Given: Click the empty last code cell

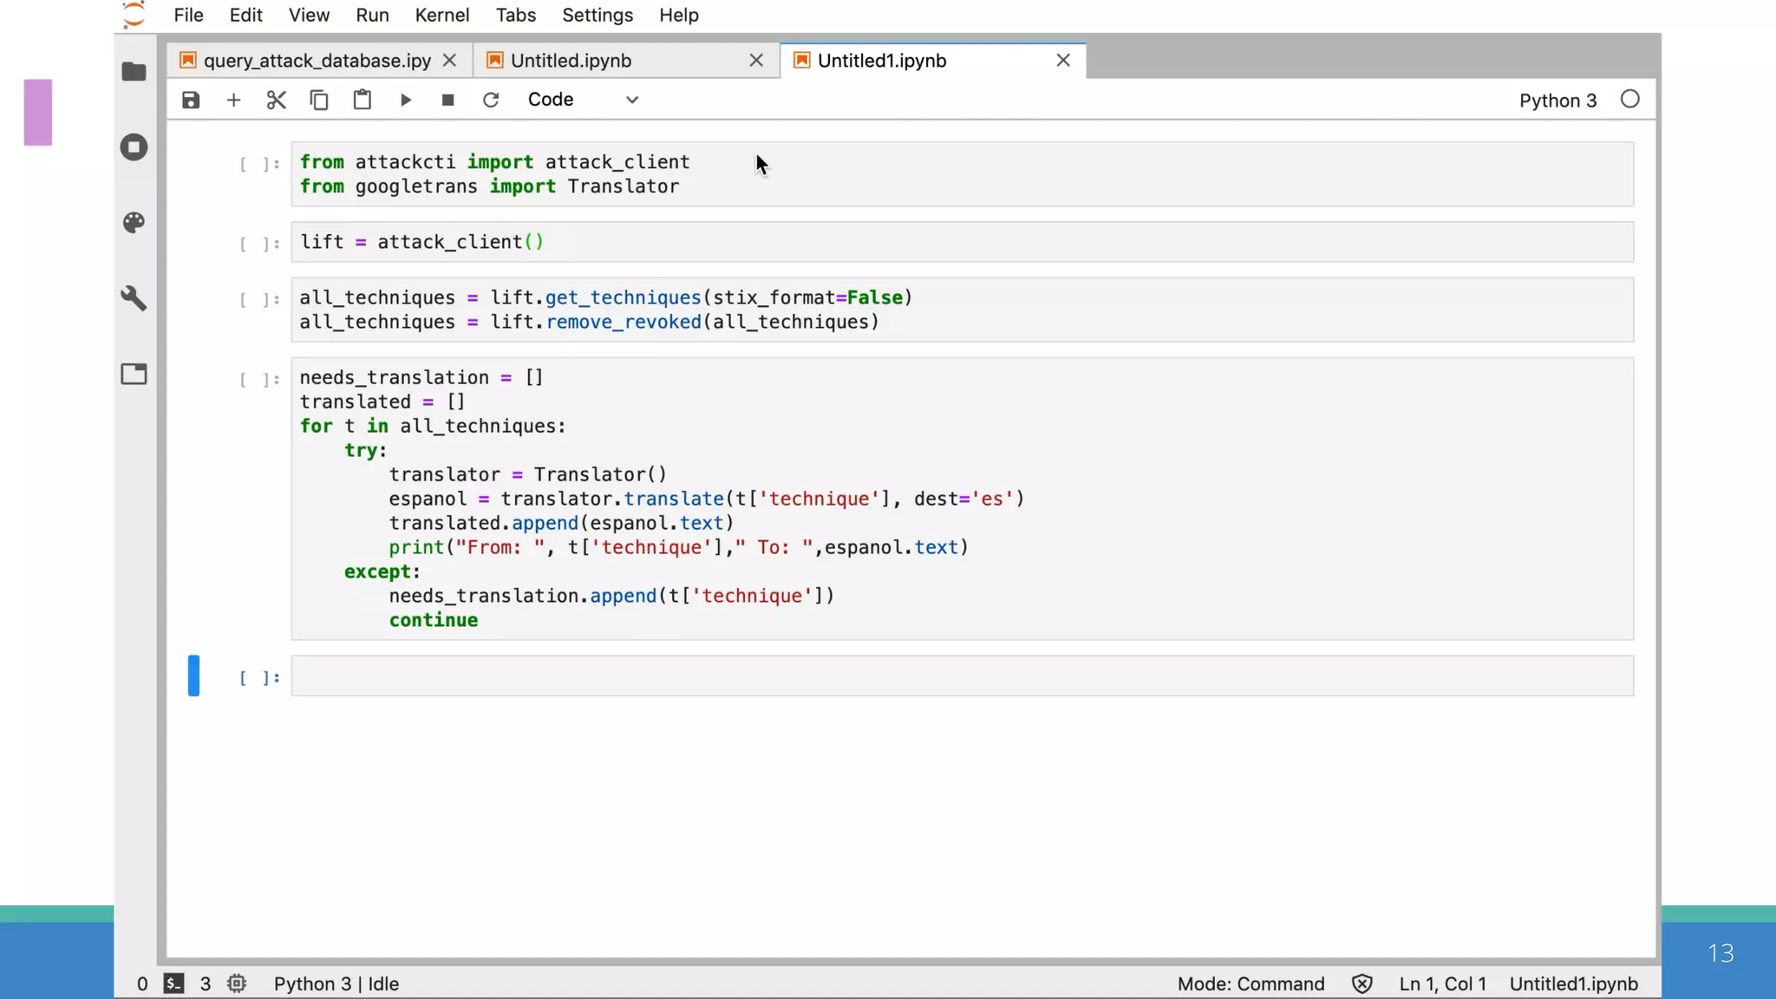Looking at the screenshot, I should click(961, 676).
